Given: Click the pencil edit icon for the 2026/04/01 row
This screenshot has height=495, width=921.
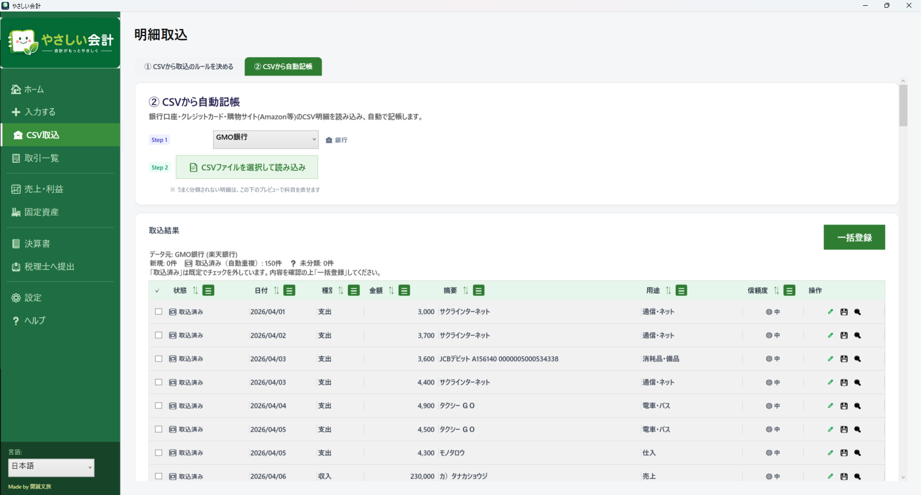Looking at the screenshot, I should 830,312.
